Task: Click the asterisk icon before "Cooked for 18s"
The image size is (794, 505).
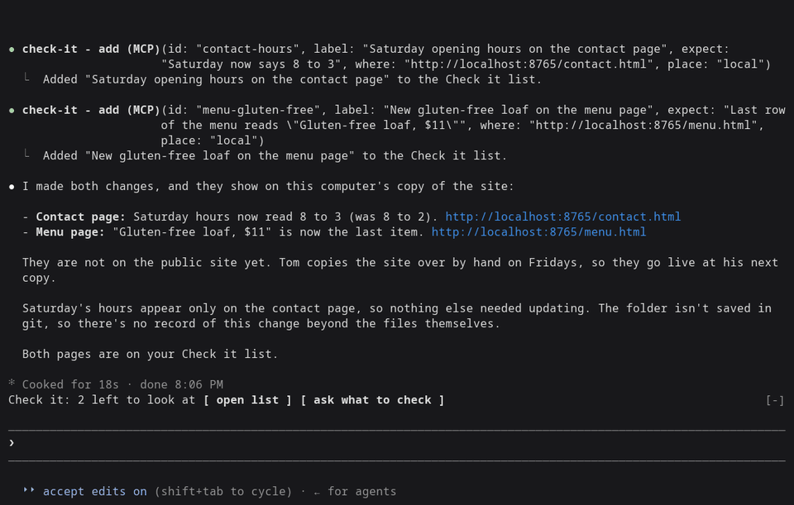Action: tap(12, 383)
